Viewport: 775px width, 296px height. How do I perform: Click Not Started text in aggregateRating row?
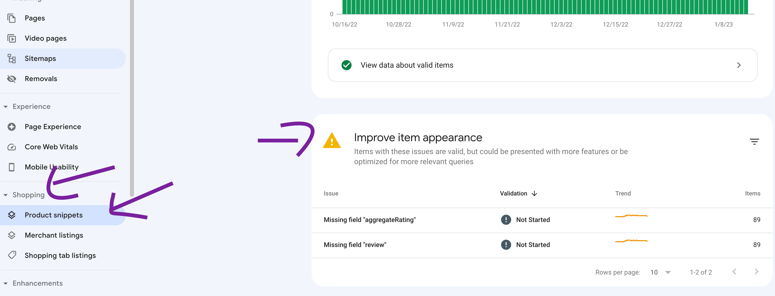533,220
